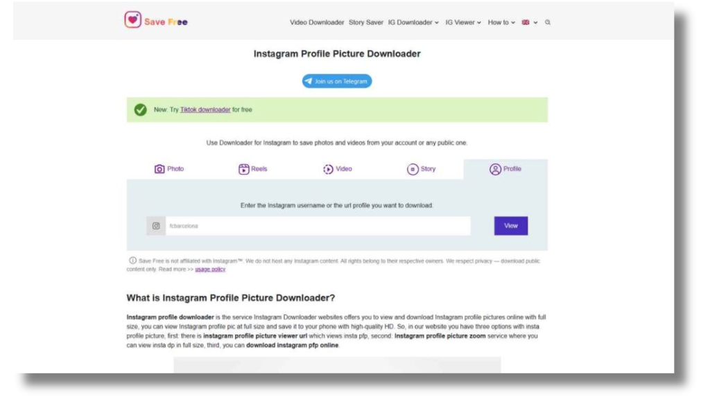Image resolution: width=710 pixels, height=399 pixels.
Task: Open the language flag selector
Action: (529, 22)
